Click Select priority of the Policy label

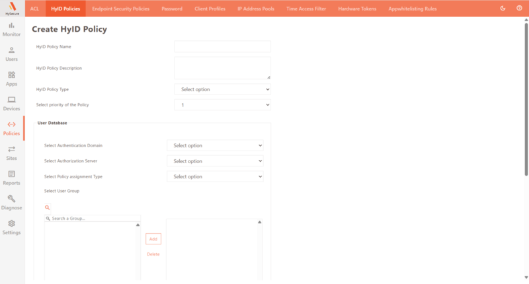(x=62, y=105)
